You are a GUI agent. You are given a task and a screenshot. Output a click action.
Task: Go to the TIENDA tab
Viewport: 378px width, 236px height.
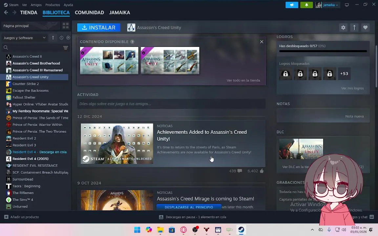pyautogui.click(x=29, y=12)
